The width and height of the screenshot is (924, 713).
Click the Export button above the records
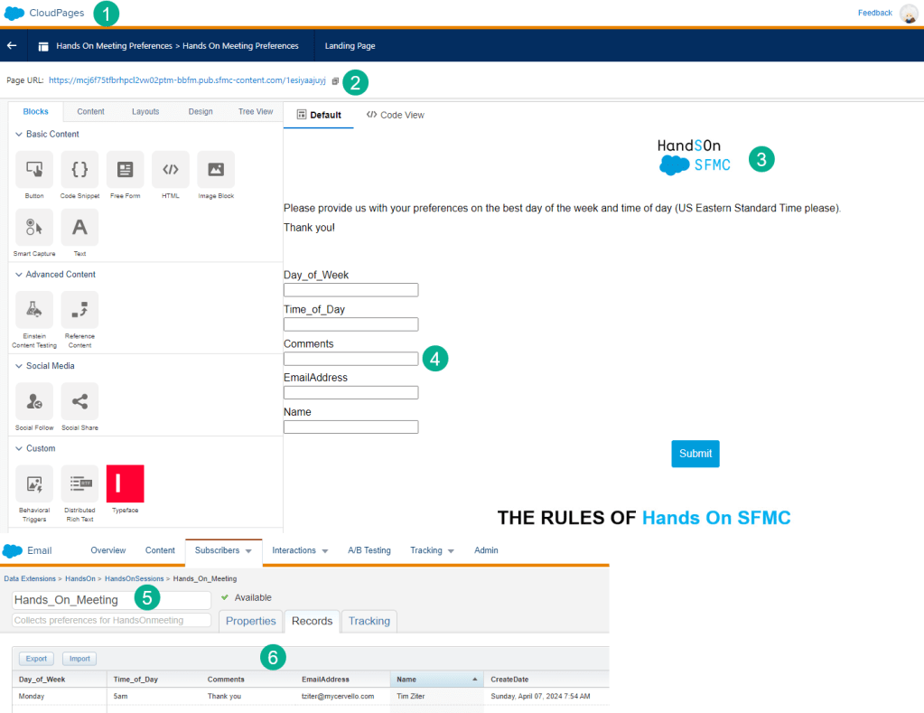(x=36, y=659)
